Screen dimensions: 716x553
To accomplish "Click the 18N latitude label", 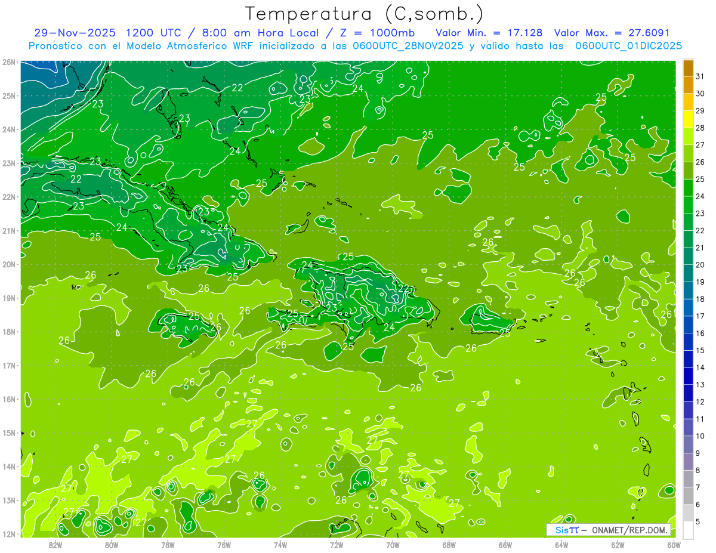I will pyautogui.click(x=9, y=332).
